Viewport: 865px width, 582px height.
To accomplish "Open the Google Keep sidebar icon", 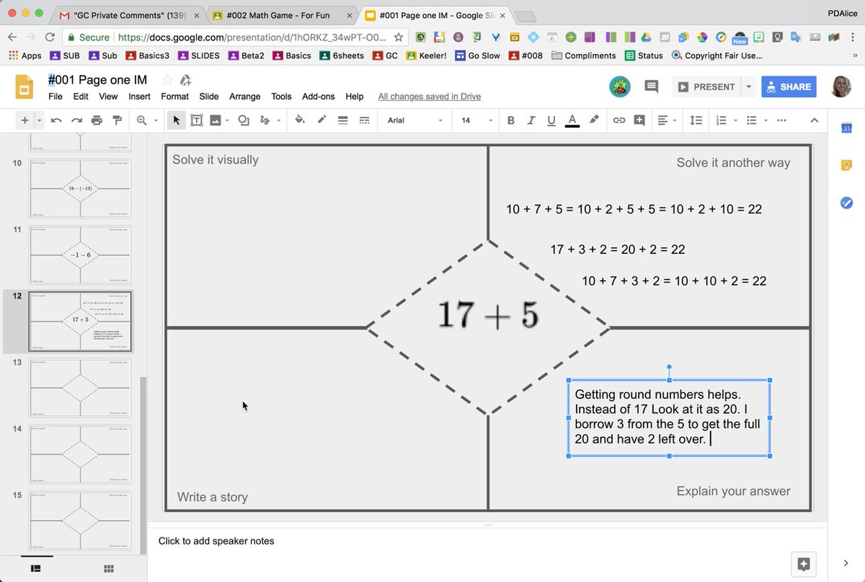I will [846, 165].
